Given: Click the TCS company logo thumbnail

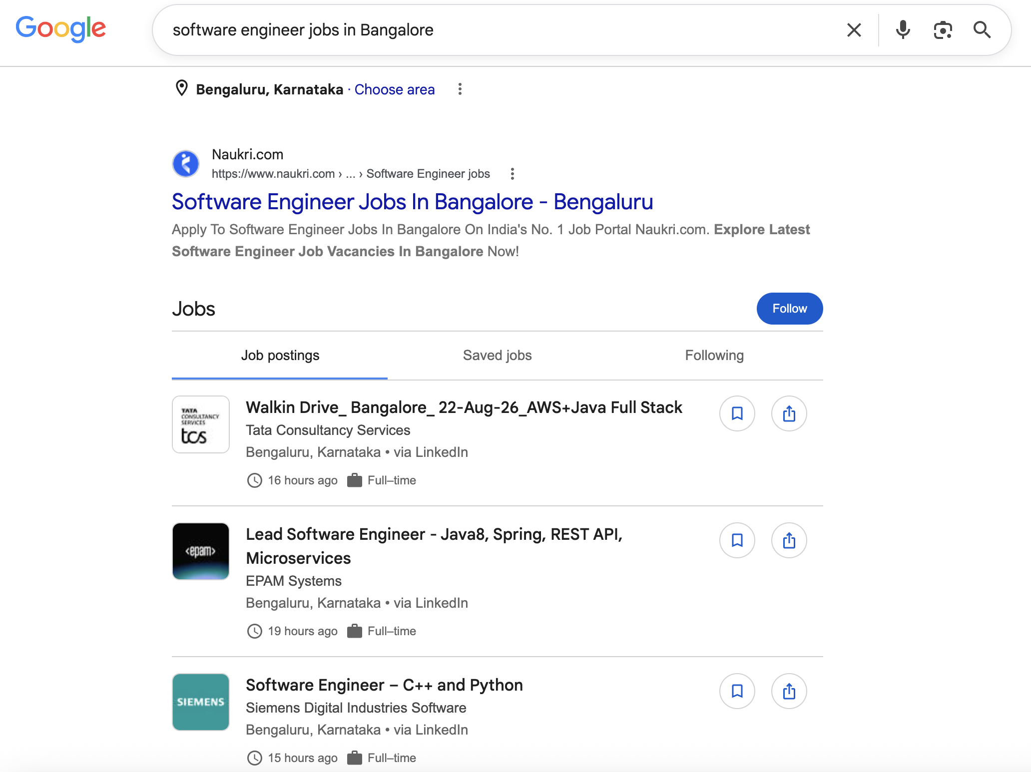Looking at the screenshot, I should (x=201, y=424).
